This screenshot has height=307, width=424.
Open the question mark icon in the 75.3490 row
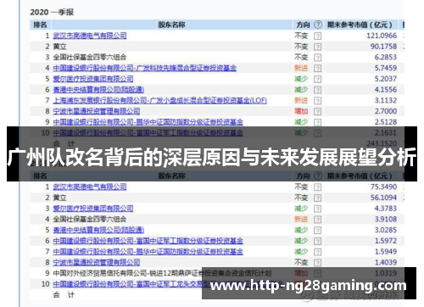pyautogui.click(x=318, y=187)
